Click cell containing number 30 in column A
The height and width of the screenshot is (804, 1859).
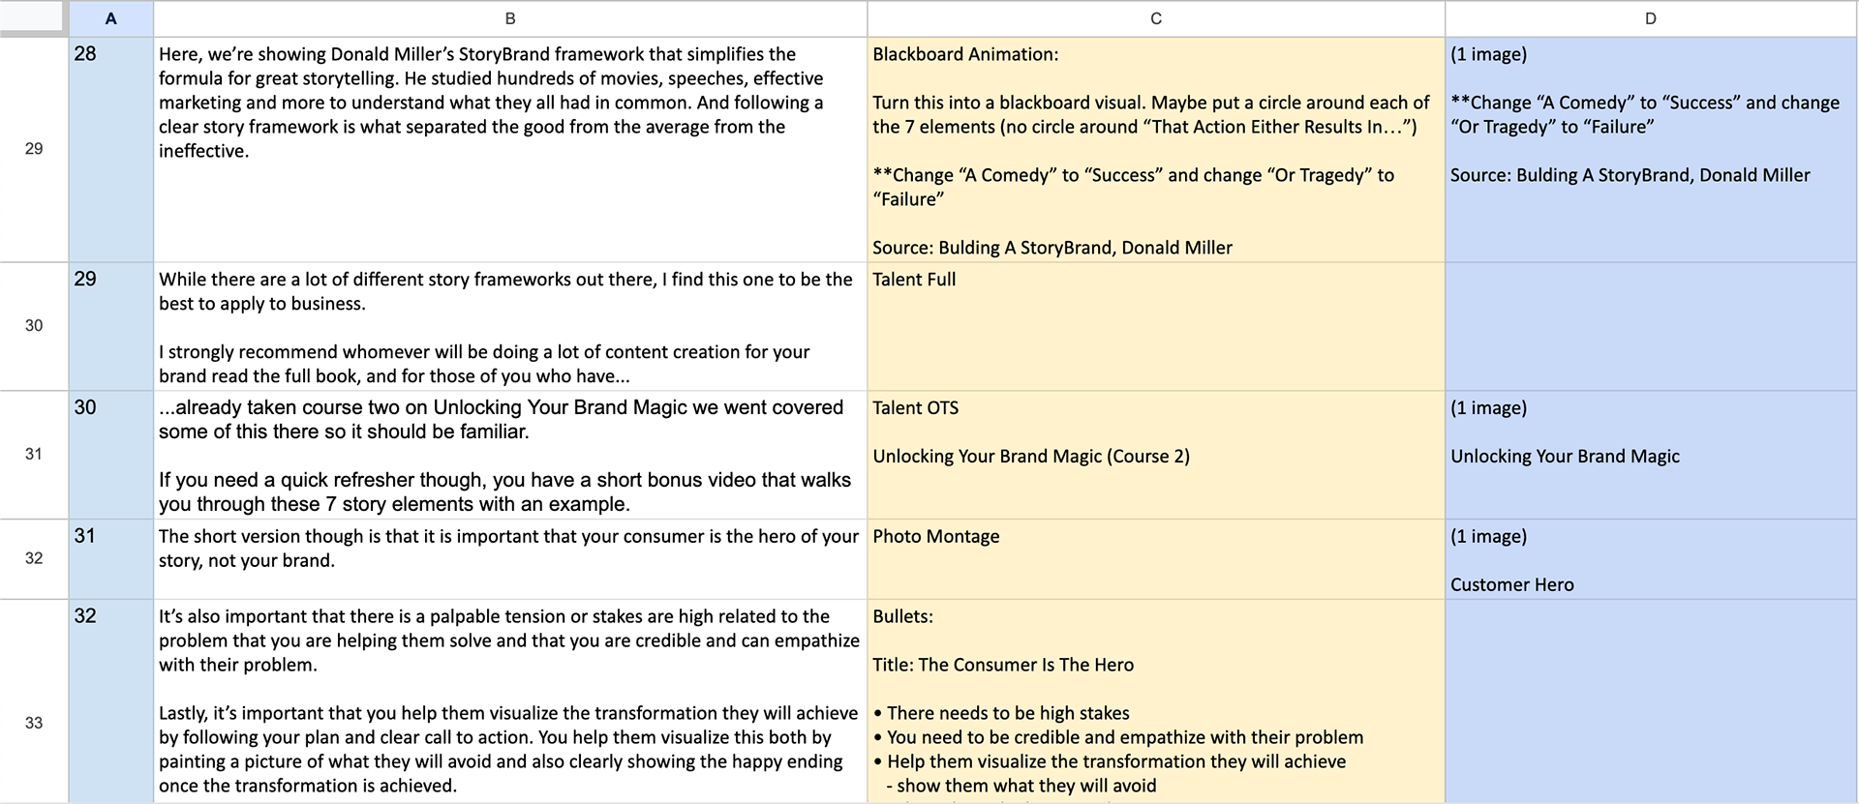coord(110,454)
